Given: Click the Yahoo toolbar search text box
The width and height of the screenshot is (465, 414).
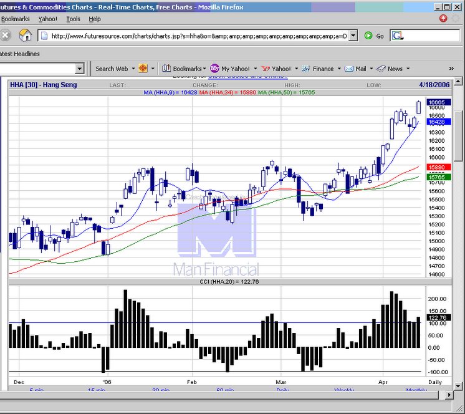Looking at the screenshot, I should pyautogui.click(x=37, y=69).
